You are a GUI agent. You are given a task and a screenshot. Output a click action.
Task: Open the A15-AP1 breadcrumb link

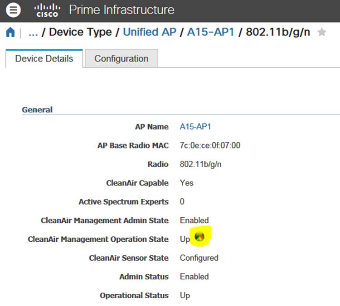click(211, 32)
